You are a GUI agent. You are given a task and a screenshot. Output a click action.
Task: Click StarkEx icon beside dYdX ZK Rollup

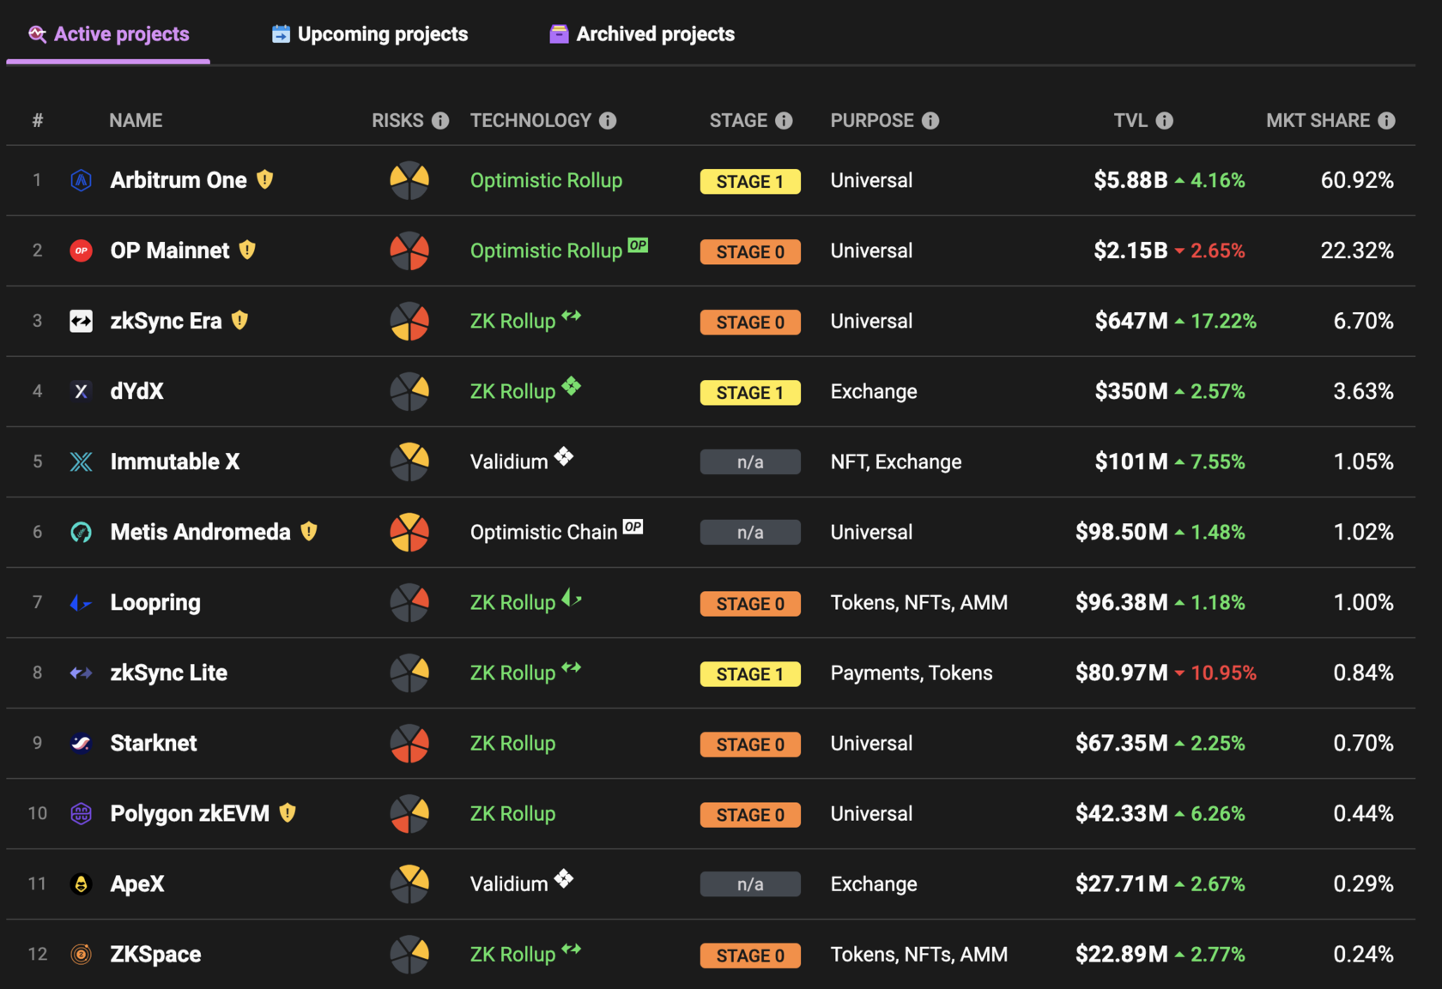572,386
